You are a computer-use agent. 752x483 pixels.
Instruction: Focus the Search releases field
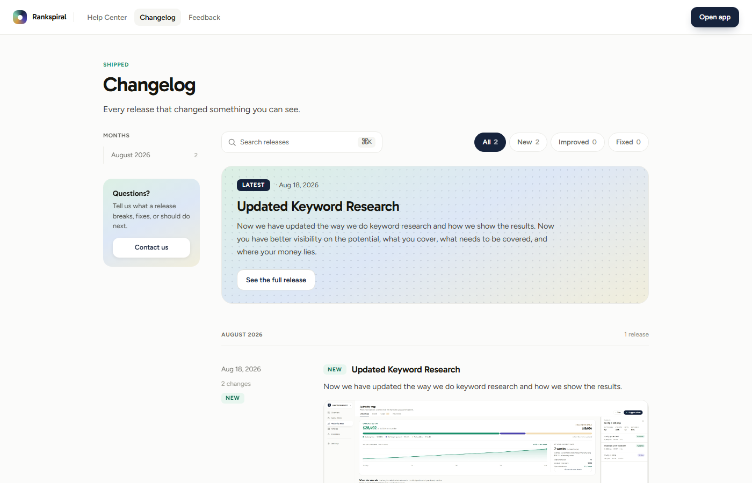tap(301, 142)
